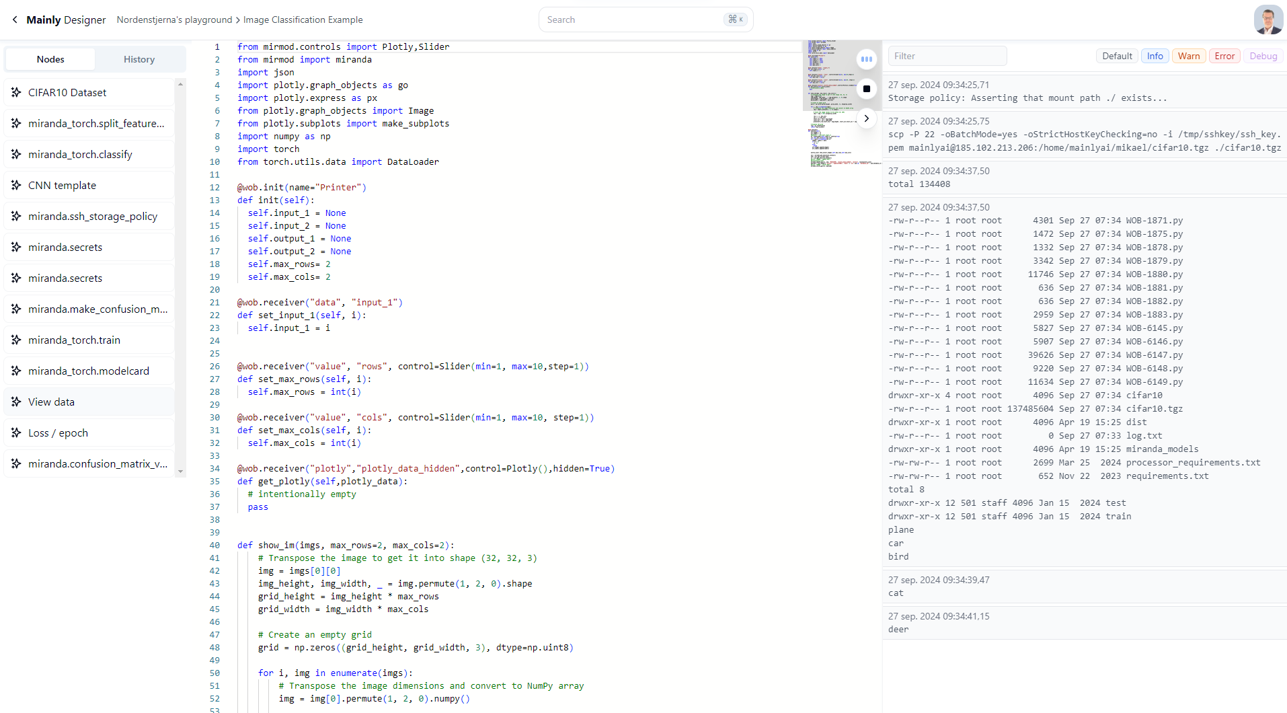Enable the Debug log level filter

(x=1263, y=56)
